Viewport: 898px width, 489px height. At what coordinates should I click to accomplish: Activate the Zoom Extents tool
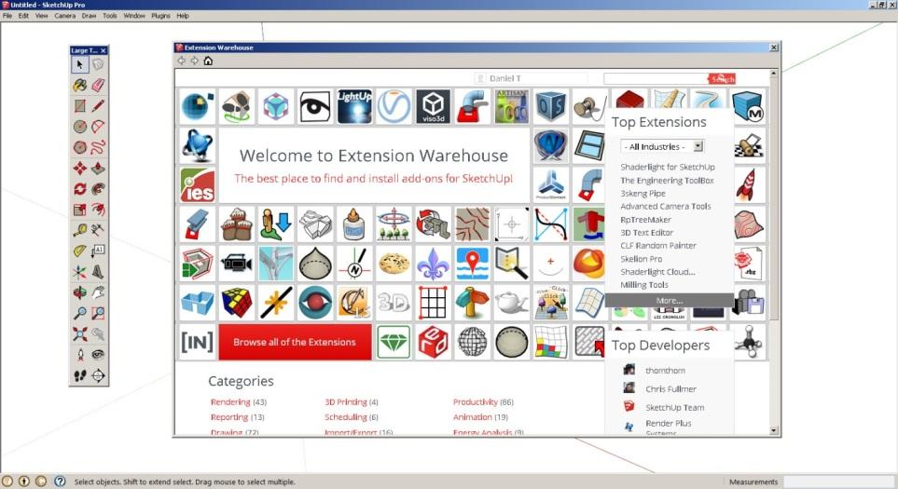point(79,333)
